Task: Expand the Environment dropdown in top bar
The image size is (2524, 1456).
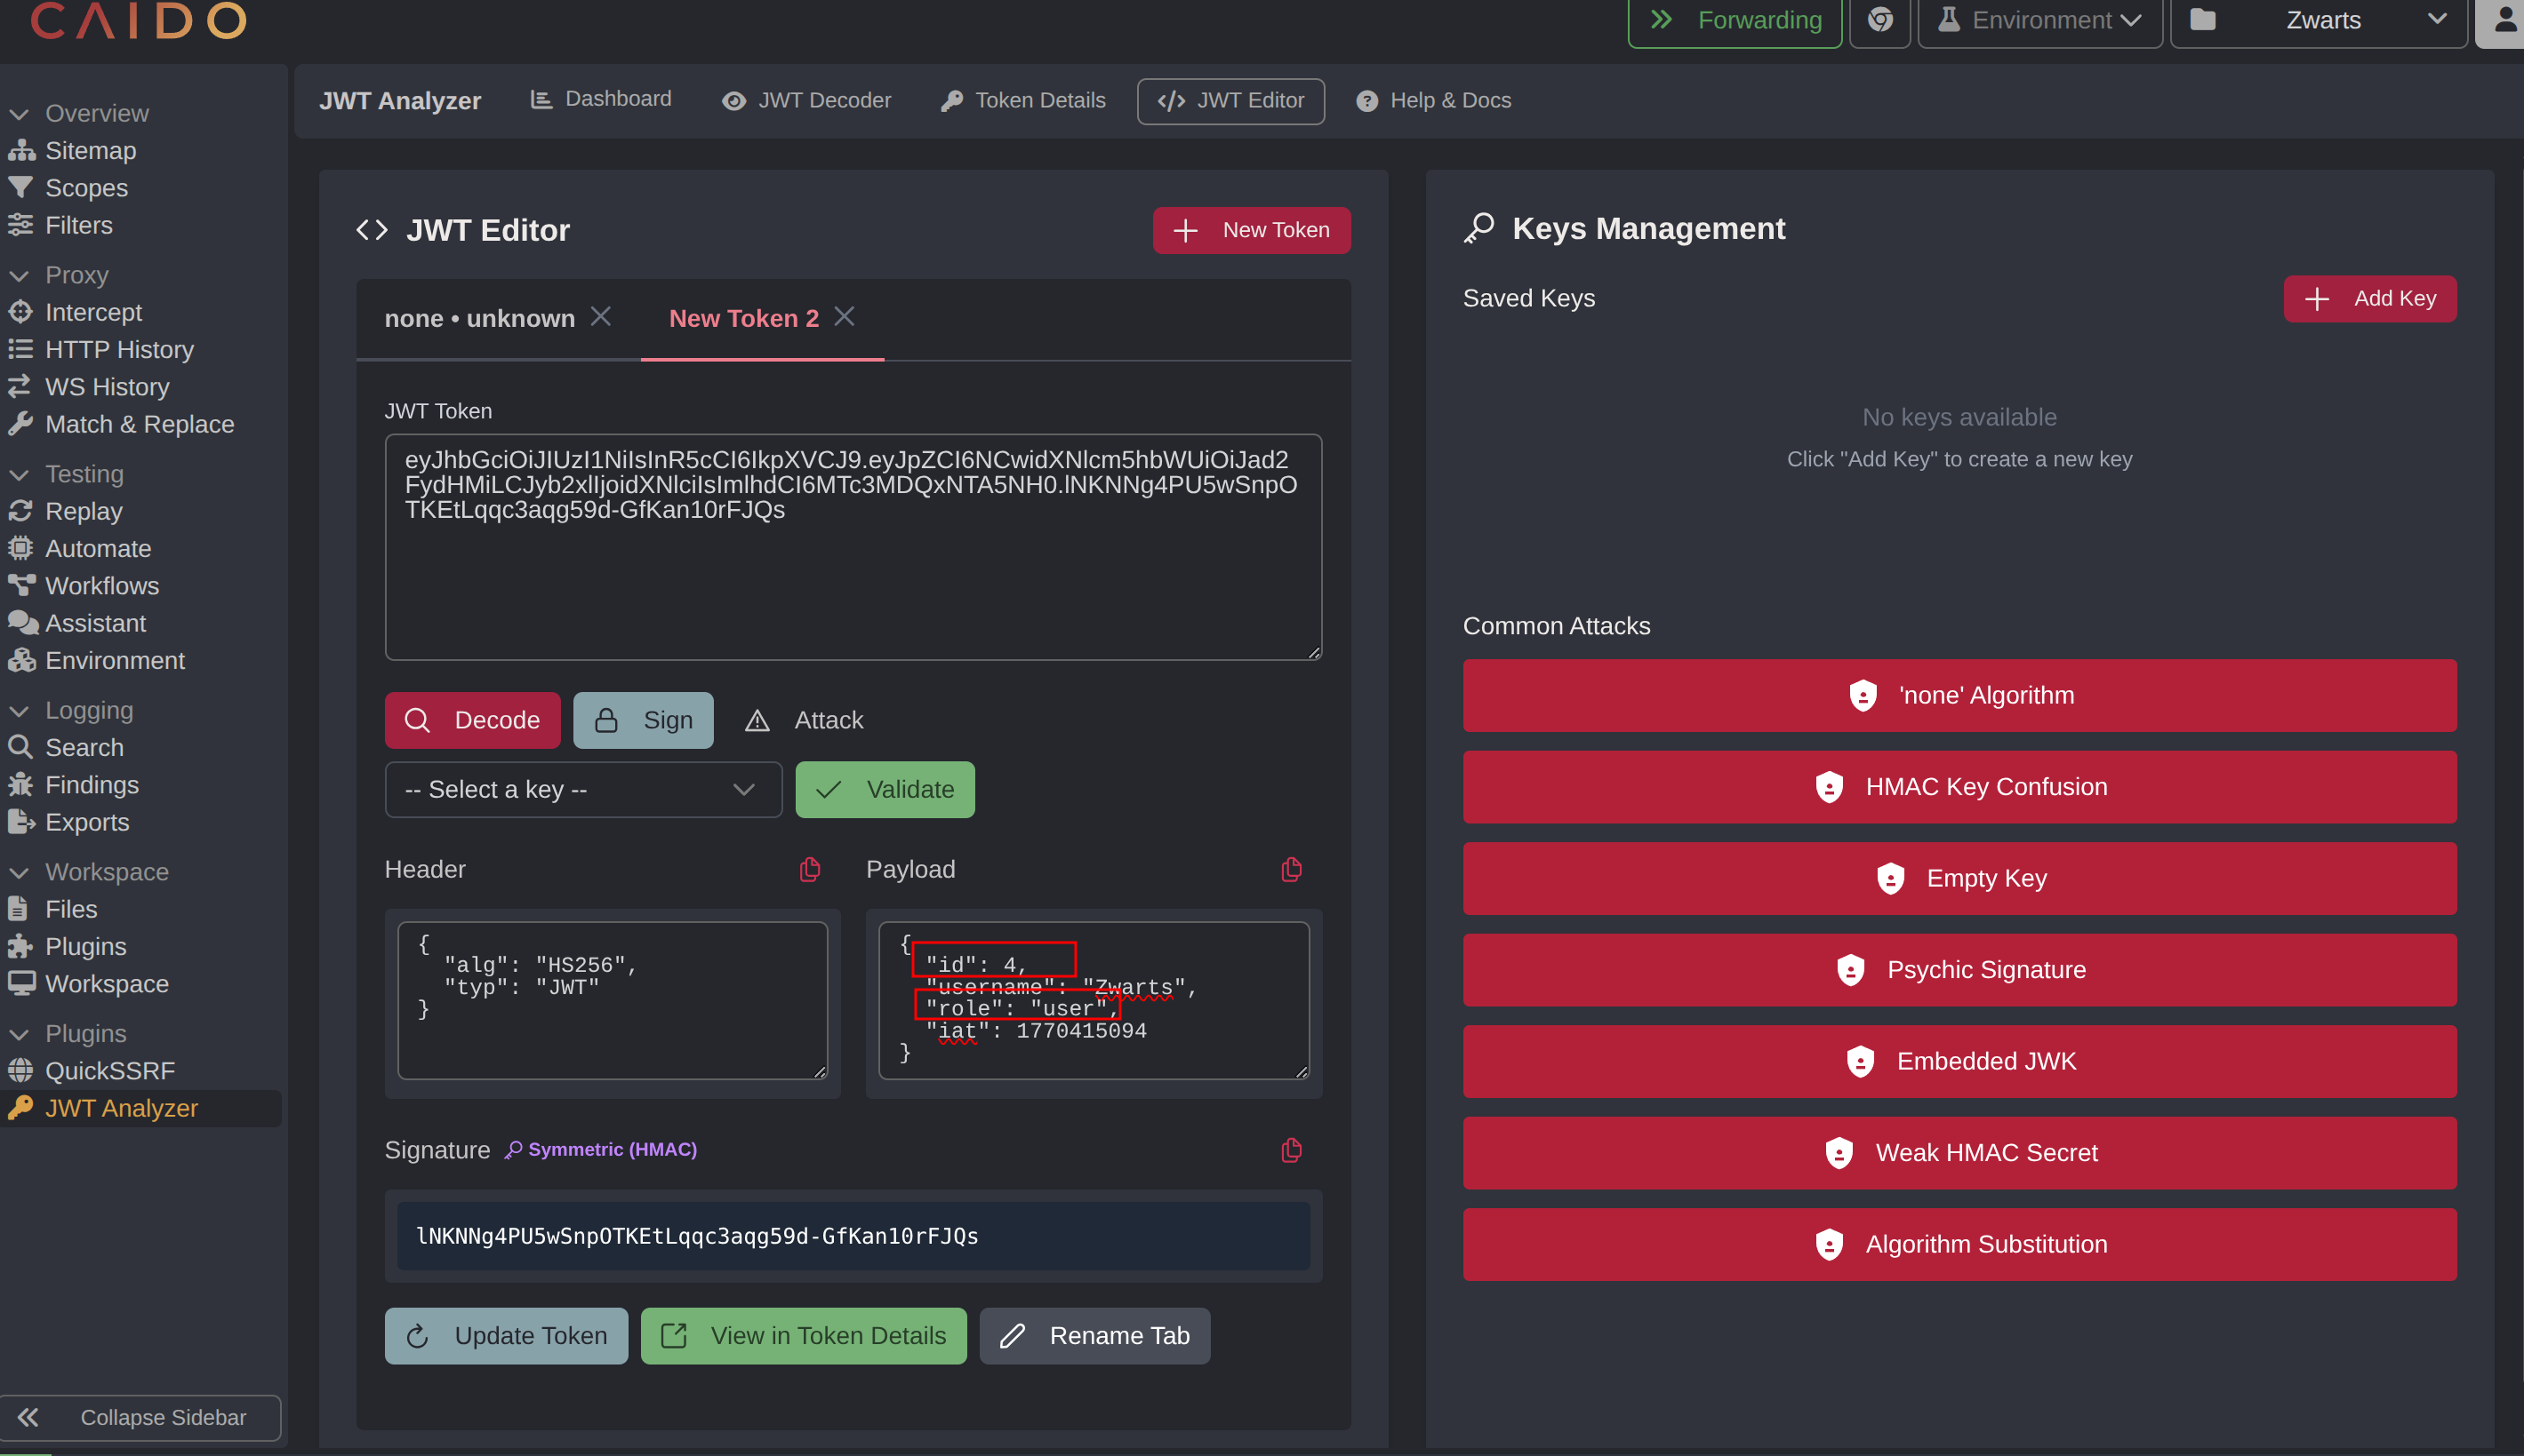Action: (x=2039, y=20)
